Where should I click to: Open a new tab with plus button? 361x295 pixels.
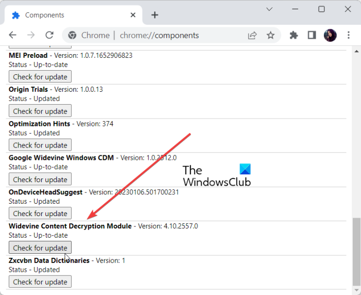(x=155, y=15)
